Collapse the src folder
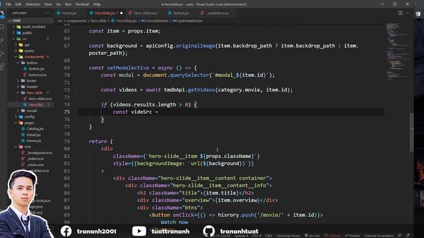424x238 pixels. pos(30,39)
